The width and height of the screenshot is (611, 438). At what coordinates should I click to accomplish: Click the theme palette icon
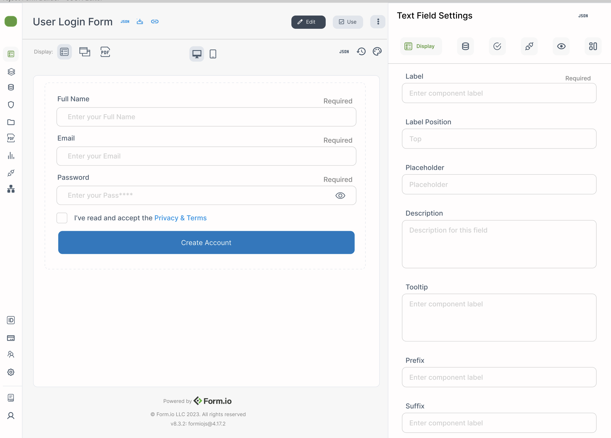(x=377, y=52)
